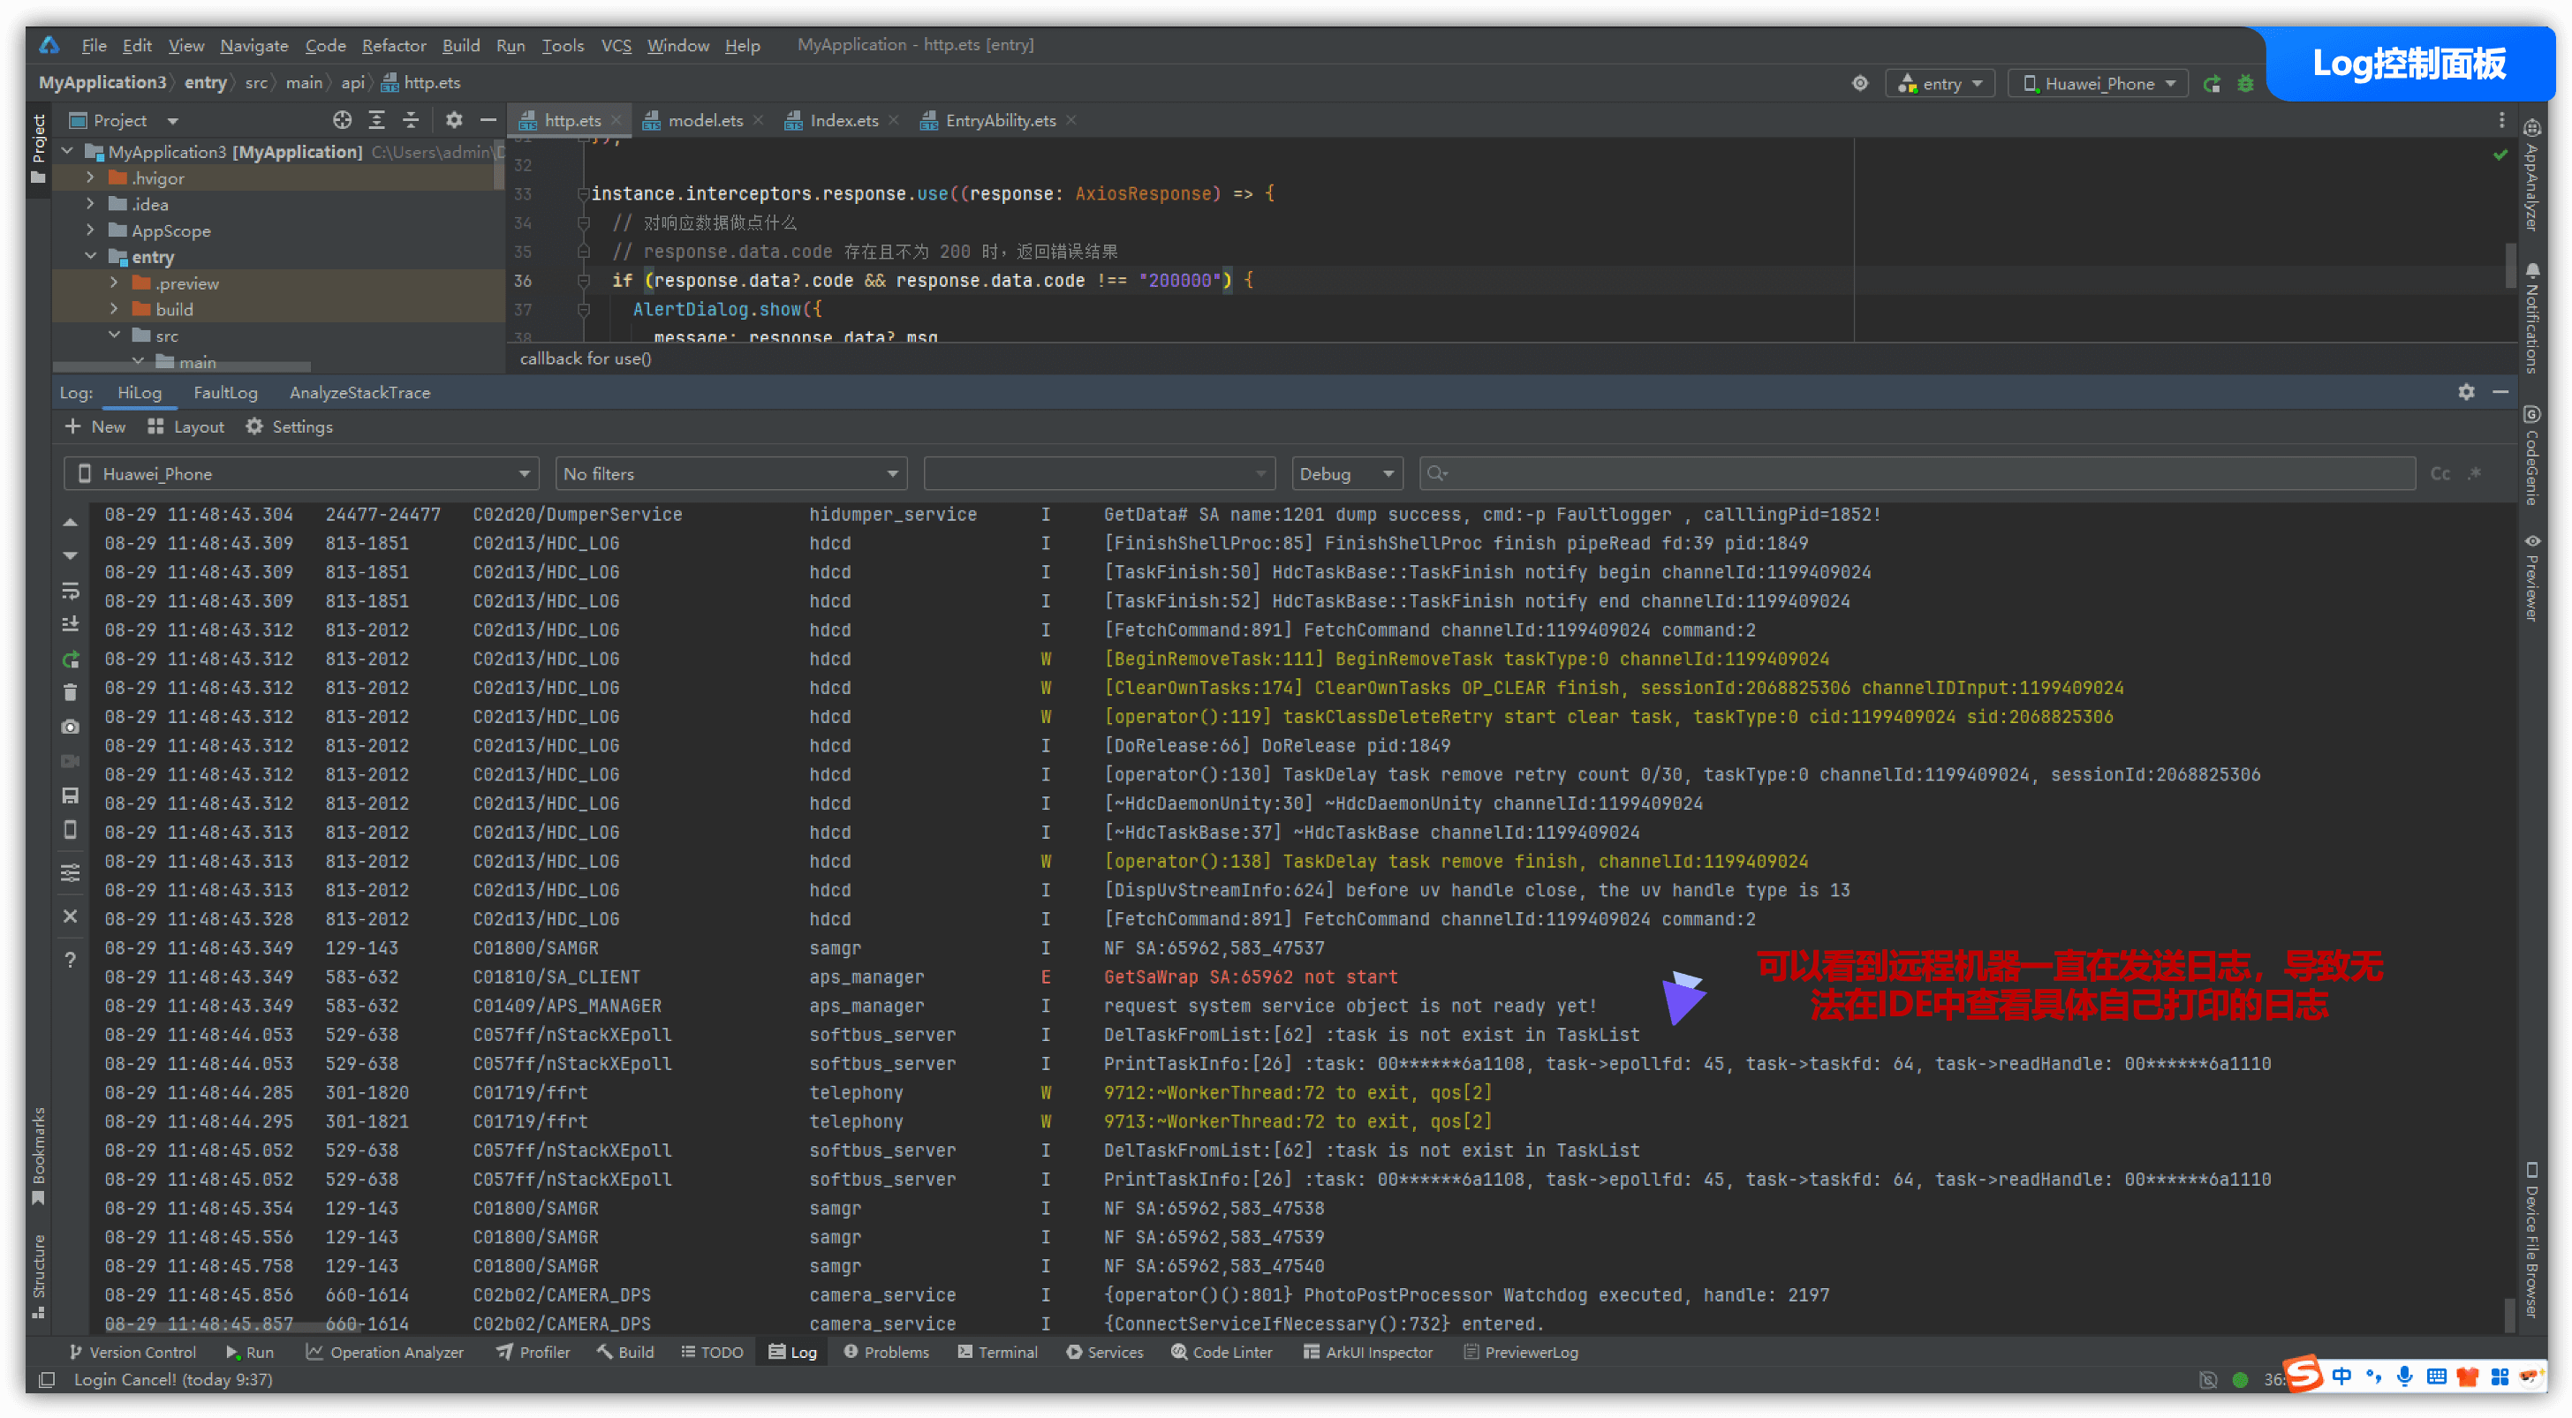Click the locate target icon in the Project panel

tap(343, 120)
